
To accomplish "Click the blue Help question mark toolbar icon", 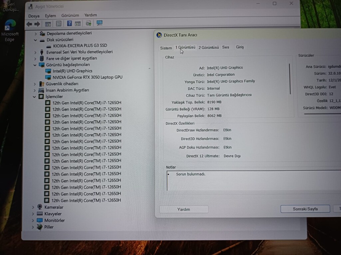I will click(x=69, y=24).
